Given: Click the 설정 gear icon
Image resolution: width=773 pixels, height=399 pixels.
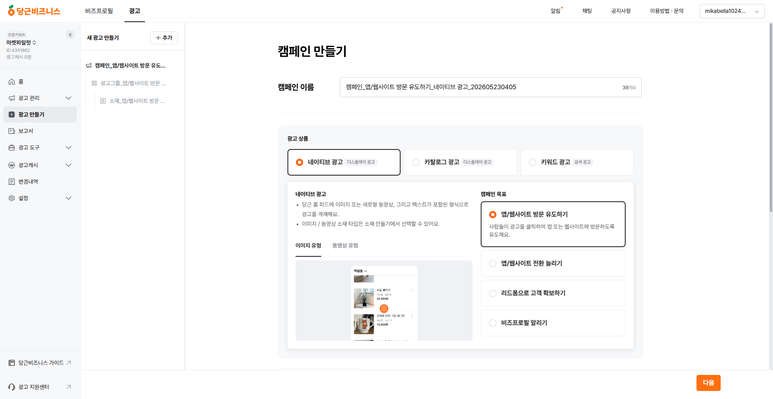Looking at the screenshot, I should [12, 198].
